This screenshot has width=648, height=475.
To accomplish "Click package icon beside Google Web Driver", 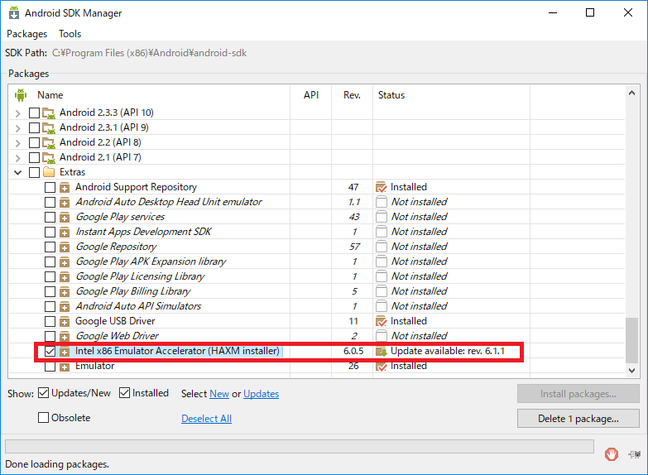I will [x=65, y=337].
